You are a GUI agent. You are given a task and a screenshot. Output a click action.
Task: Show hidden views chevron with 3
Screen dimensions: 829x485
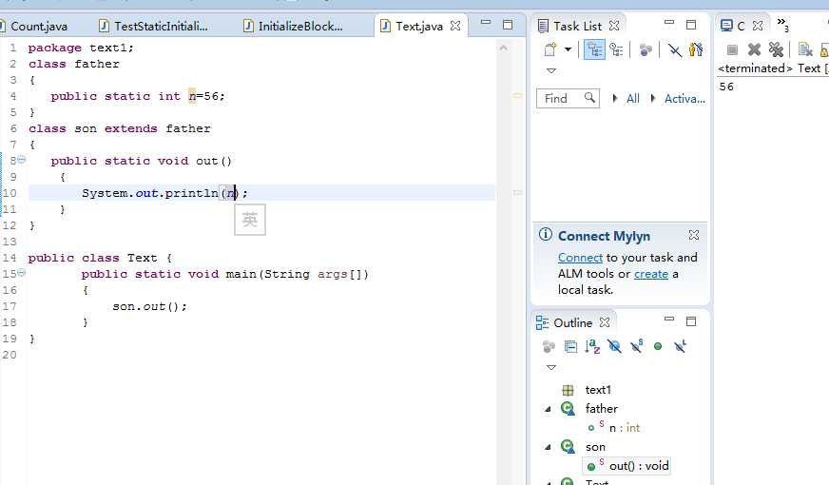pos(783,25)
